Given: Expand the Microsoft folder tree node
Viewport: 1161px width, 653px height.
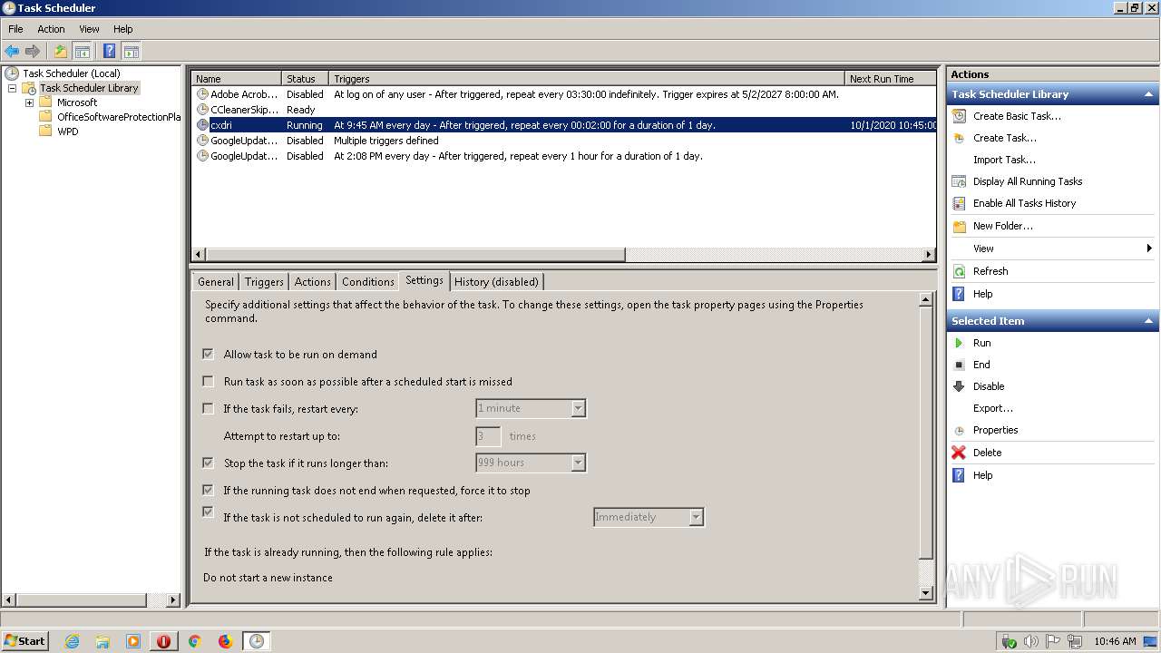Looking at the screenshot, I should pyautogui.click(x=29, y=102).
